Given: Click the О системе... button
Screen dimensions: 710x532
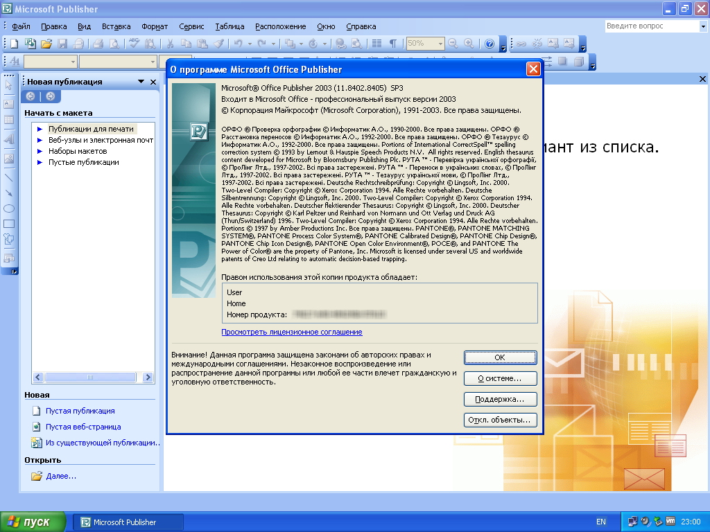Looking at the screenshot, I should point(501,379).
